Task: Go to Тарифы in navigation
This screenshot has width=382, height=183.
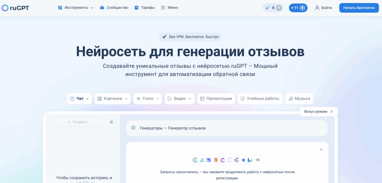Action: pos(145,8)
